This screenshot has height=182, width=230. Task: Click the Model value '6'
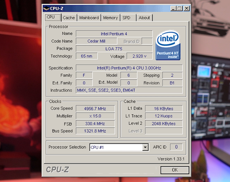[129, 75]
